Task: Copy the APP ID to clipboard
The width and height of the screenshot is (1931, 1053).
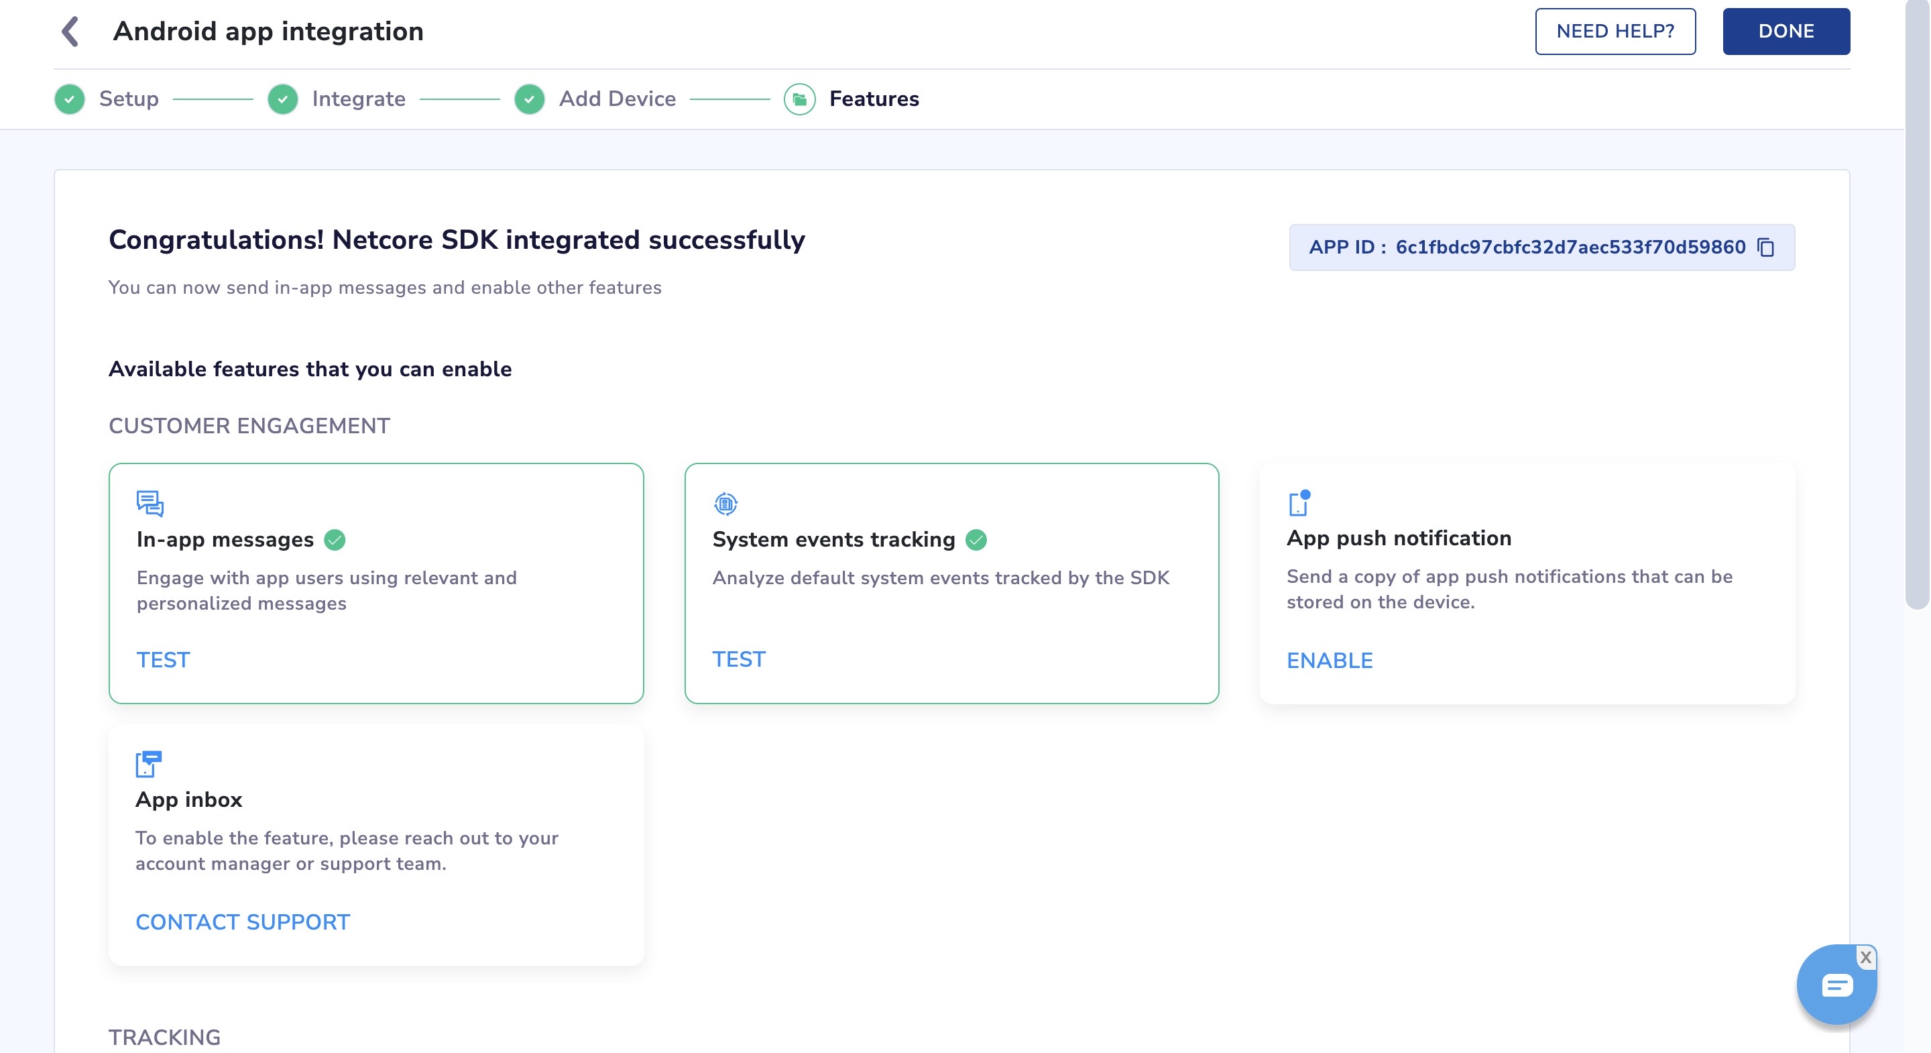Action: click(1766, 247)
